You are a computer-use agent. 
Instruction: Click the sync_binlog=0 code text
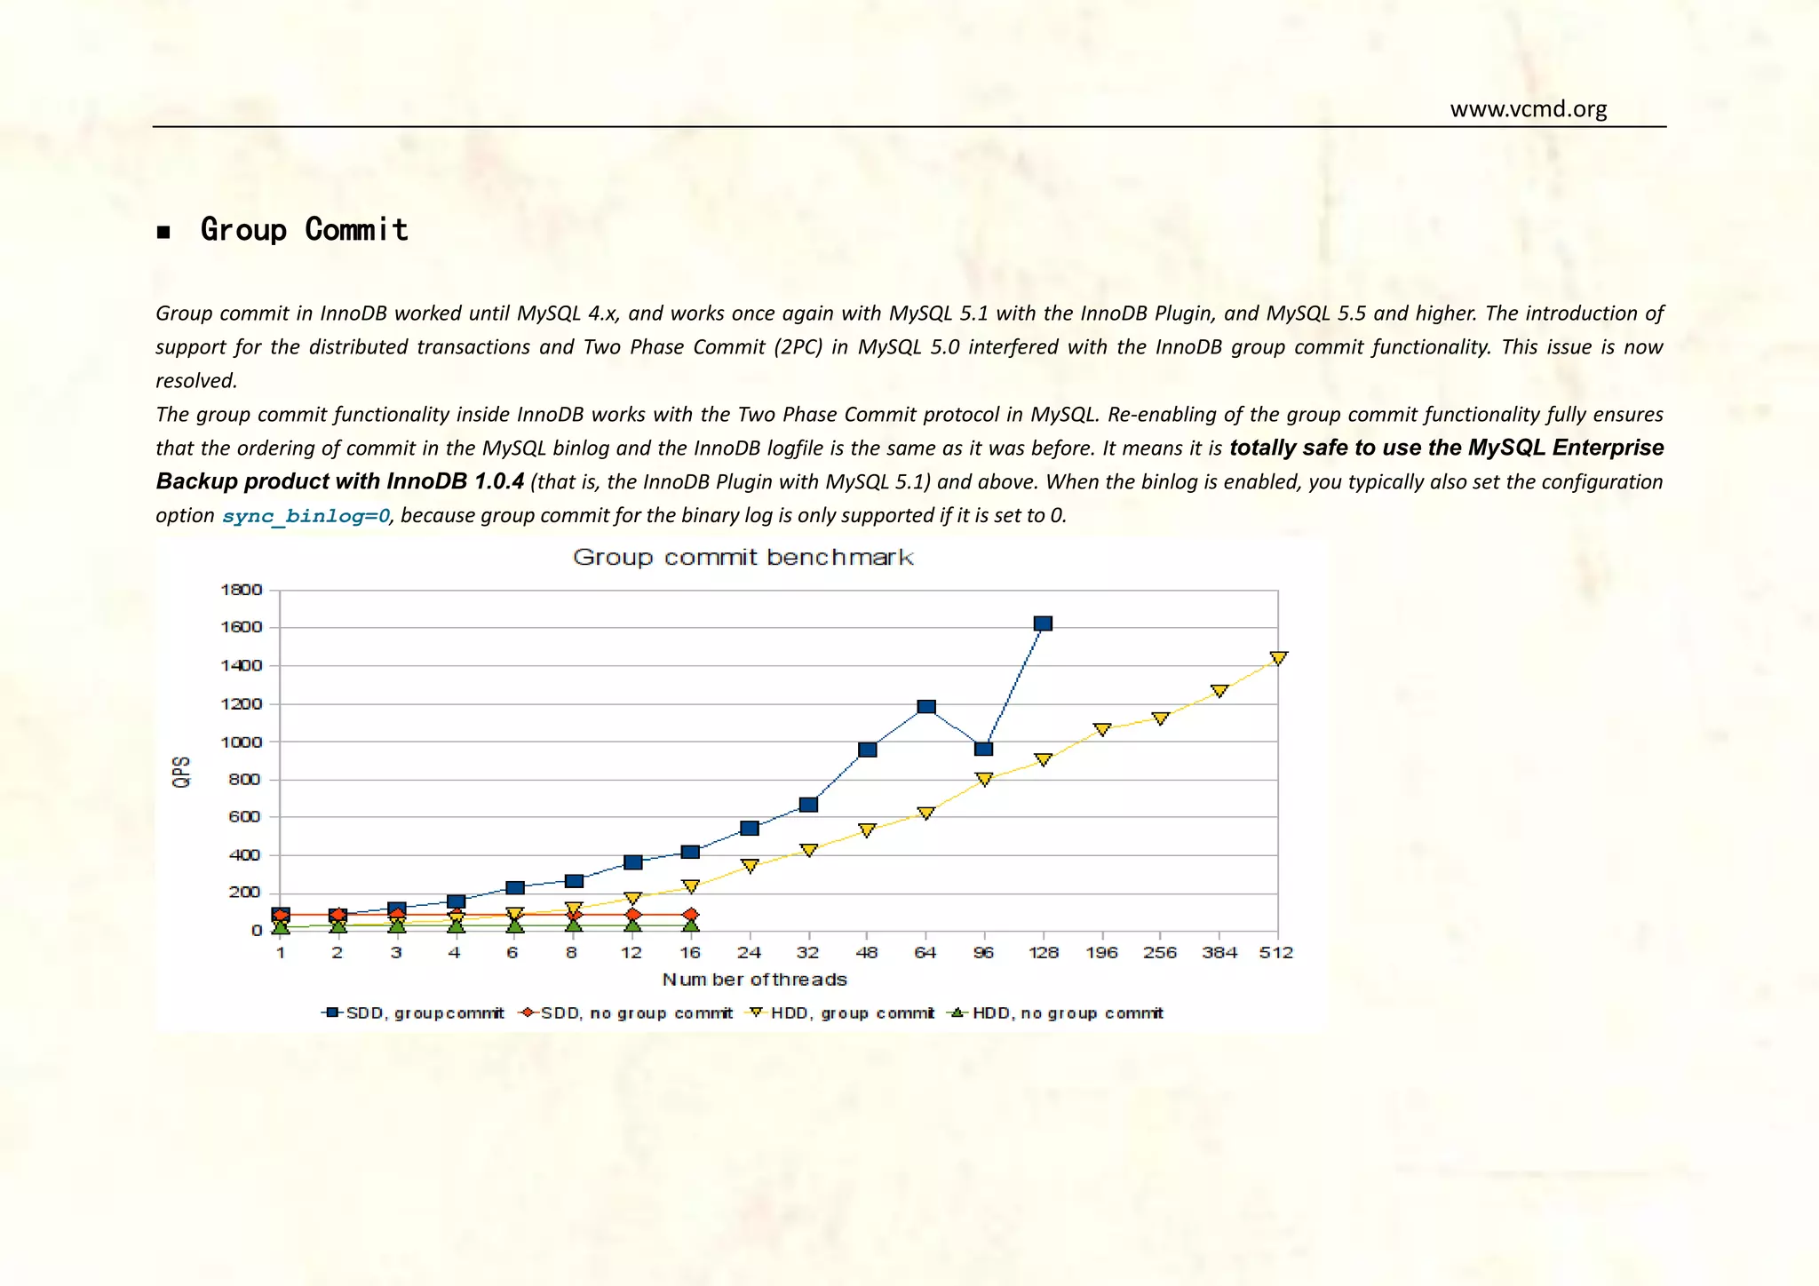click(x=306, y=516)
